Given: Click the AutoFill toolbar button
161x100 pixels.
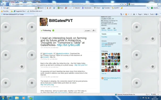Looking at the screenshot, I should click(x=115, y=8).
